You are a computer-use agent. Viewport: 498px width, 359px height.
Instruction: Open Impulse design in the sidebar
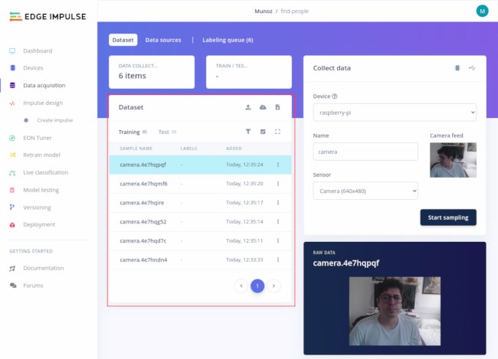click(x=43, y=103)
